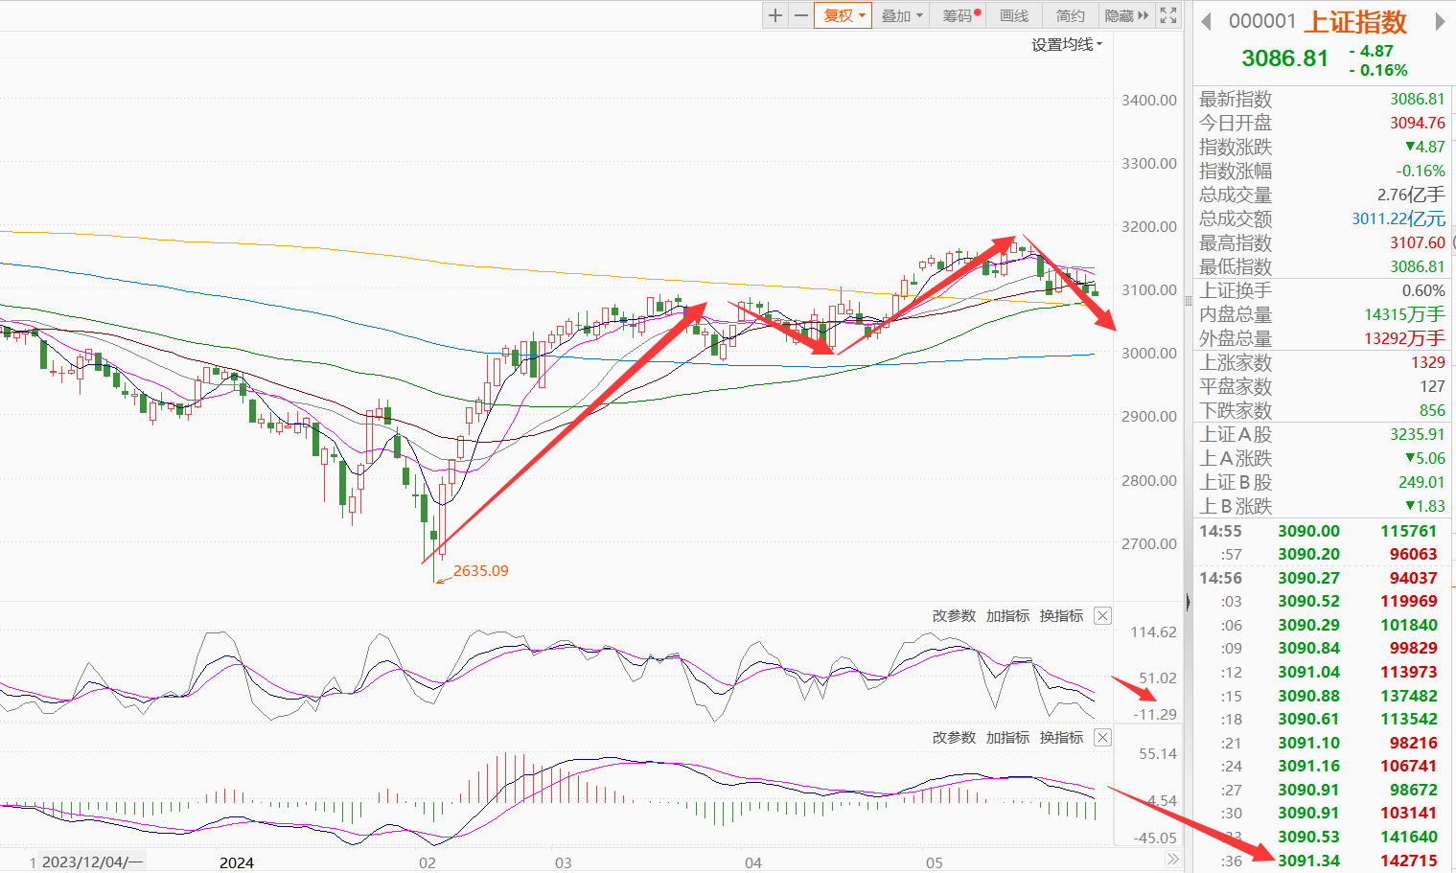This screenshot has width=1456, height=873.
Task: Click the double-arrow at chart bottom right
Action: [x=1172, y=861]
